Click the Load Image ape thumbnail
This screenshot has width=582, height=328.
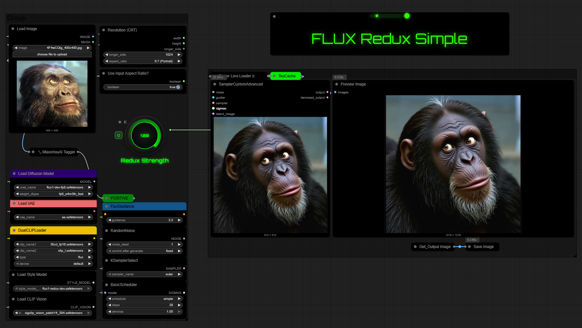coord(52,94)
